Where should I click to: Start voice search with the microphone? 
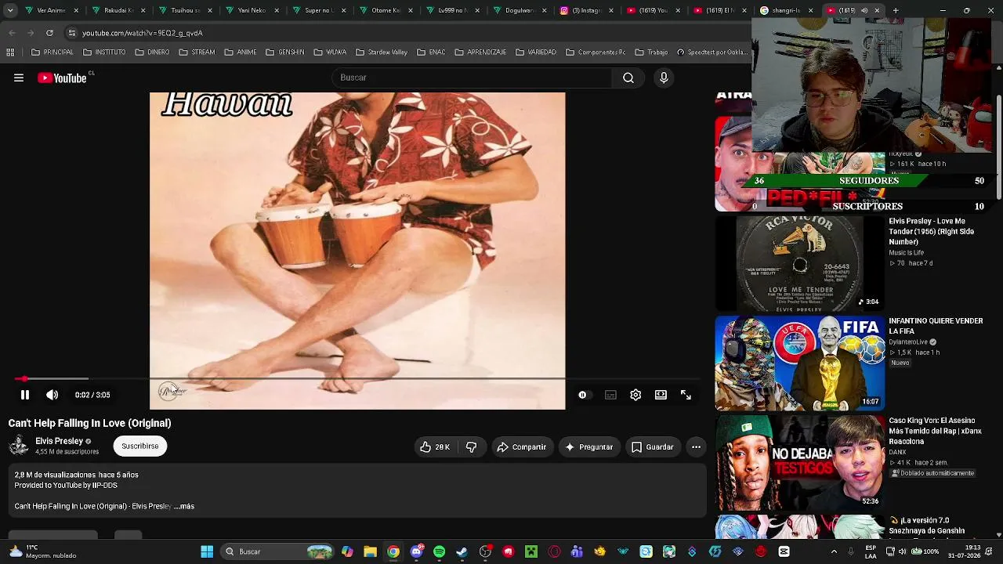664,78
